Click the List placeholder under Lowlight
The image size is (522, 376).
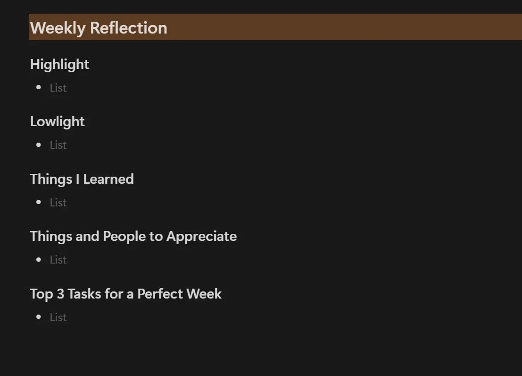click(x=58, y=145)
